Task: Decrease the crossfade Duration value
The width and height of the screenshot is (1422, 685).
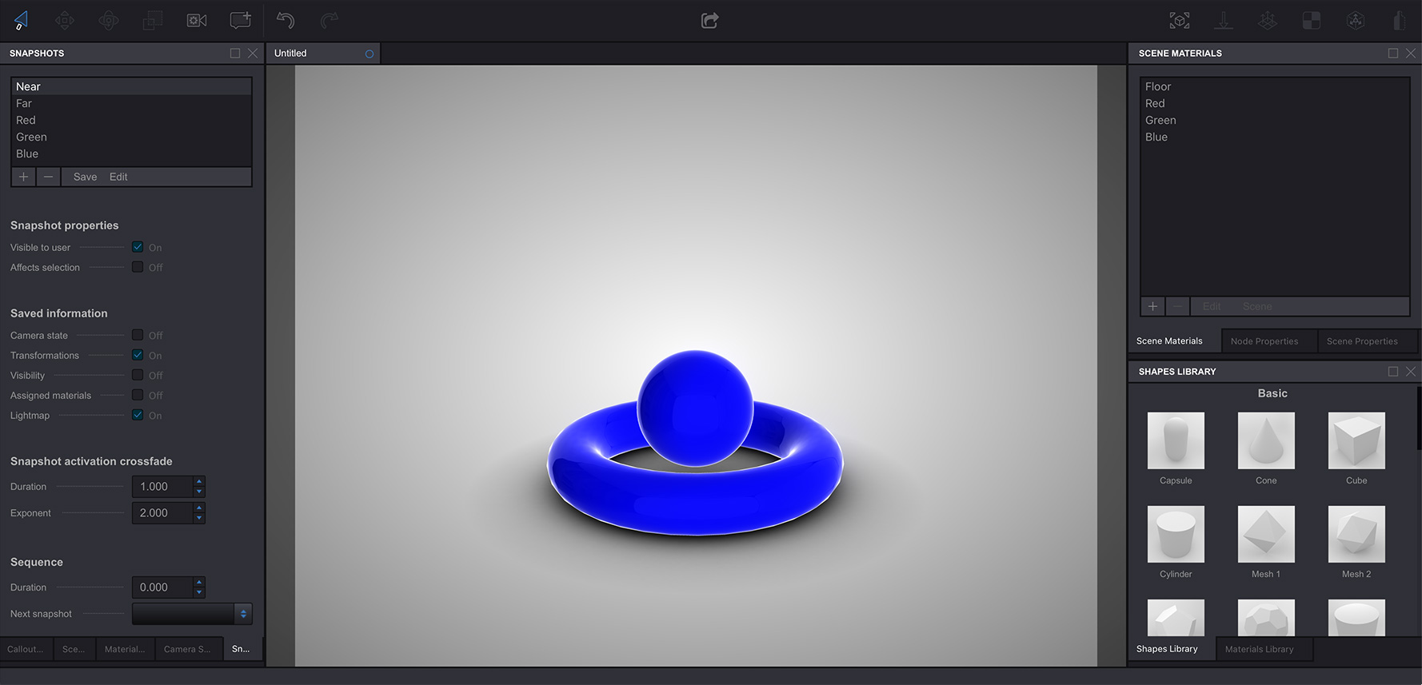Action: click(199, 492)
